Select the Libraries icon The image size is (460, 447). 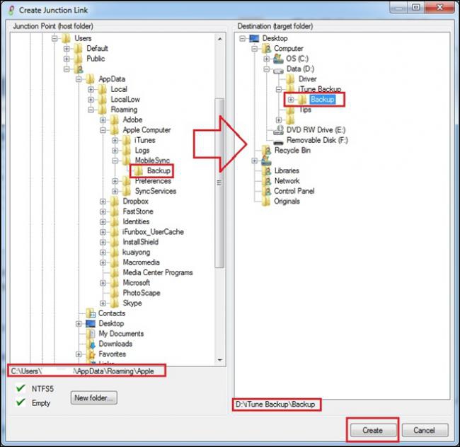(x=266, y=170)
